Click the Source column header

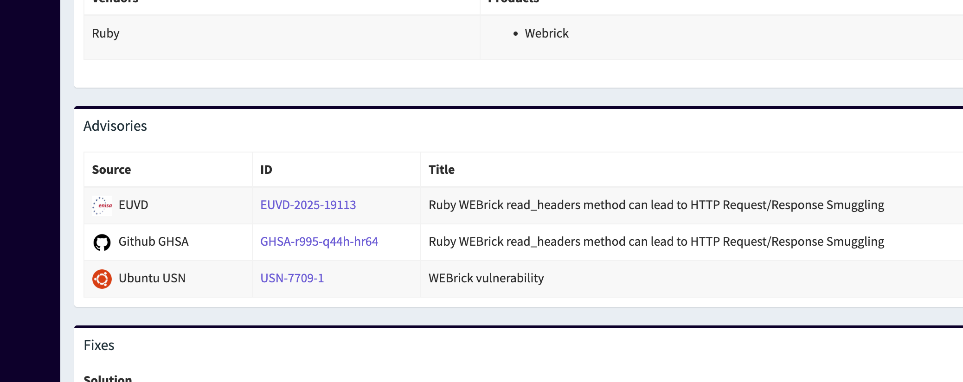pos(111,170)
